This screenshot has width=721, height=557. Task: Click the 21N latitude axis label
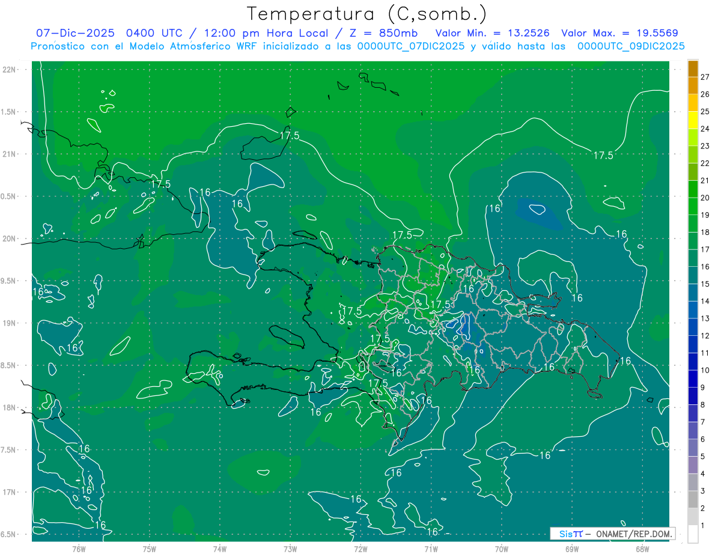[10, 154]
